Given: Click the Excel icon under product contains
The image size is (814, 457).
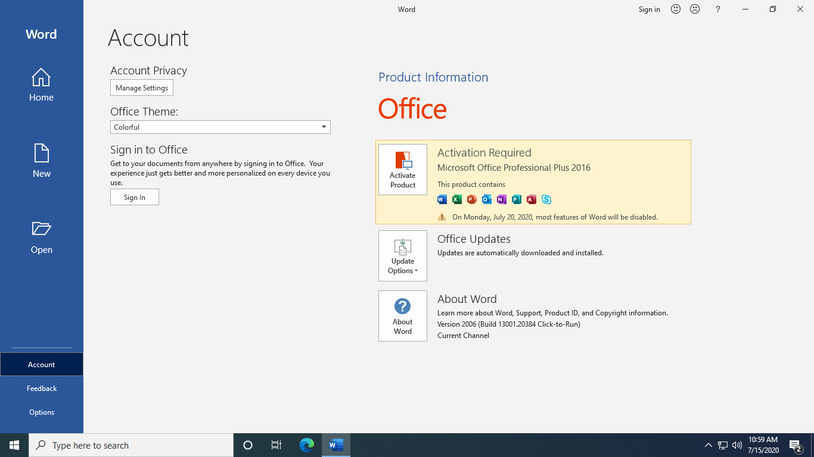Looking at the screenshot, I should [457, 199].
